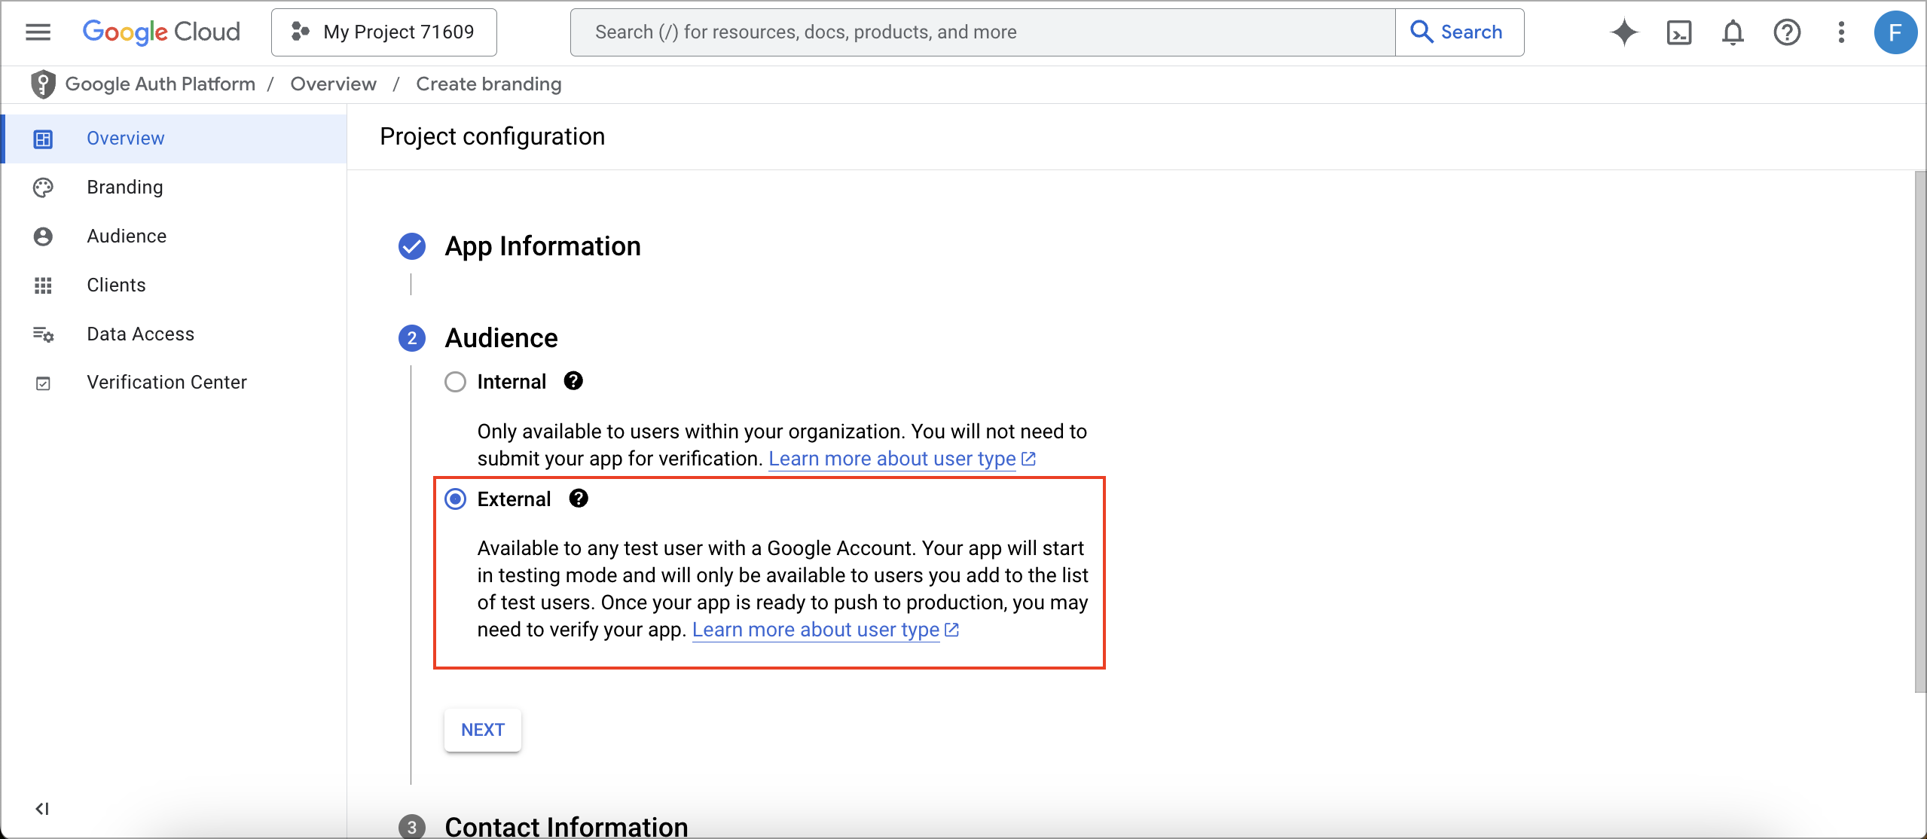Click the Google Cloud logo
The width and height of the screenshot is (1927, 839).
(161, 32)
